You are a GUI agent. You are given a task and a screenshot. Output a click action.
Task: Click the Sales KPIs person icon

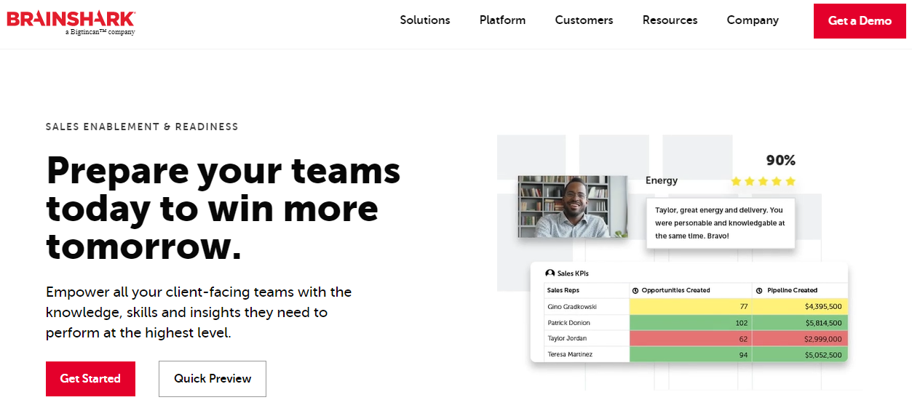tap(550, 273)
